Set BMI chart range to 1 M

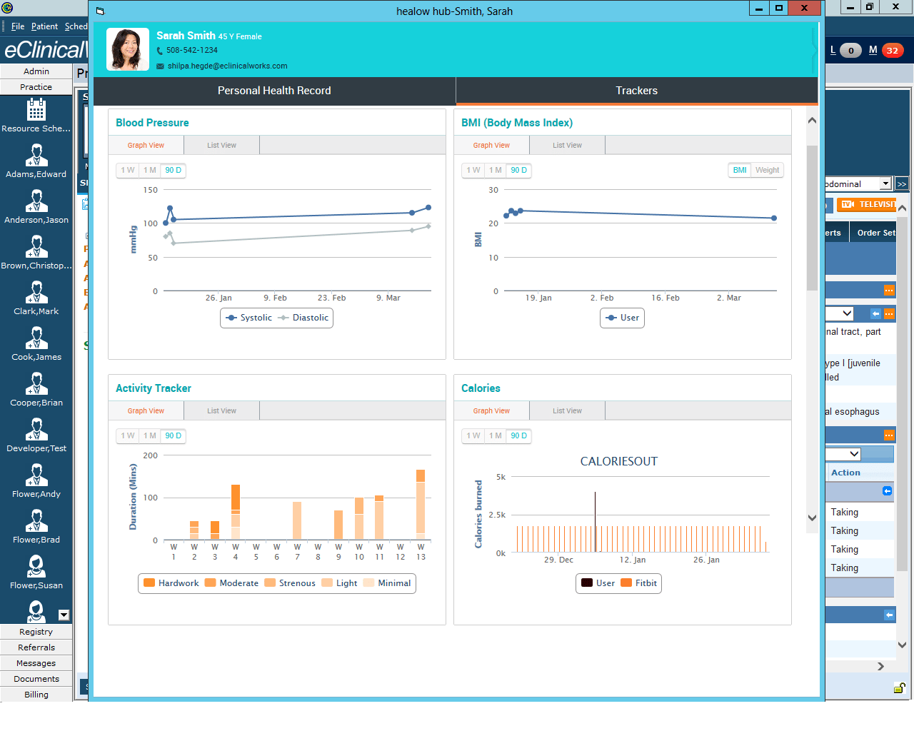pos(496,170)
